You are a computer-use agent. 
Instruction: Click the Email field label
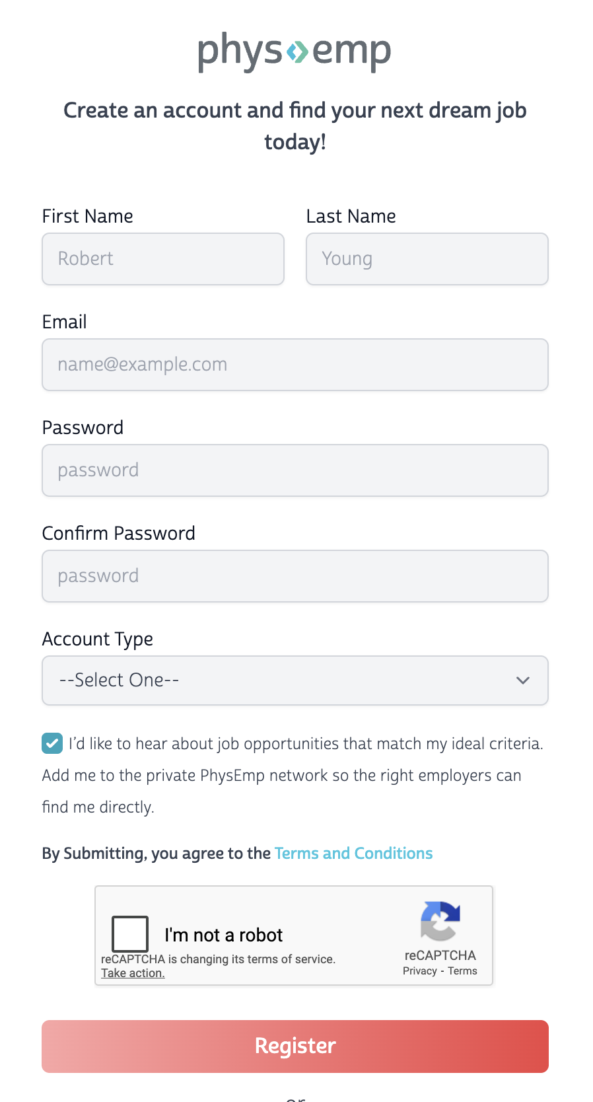point(65,322)
